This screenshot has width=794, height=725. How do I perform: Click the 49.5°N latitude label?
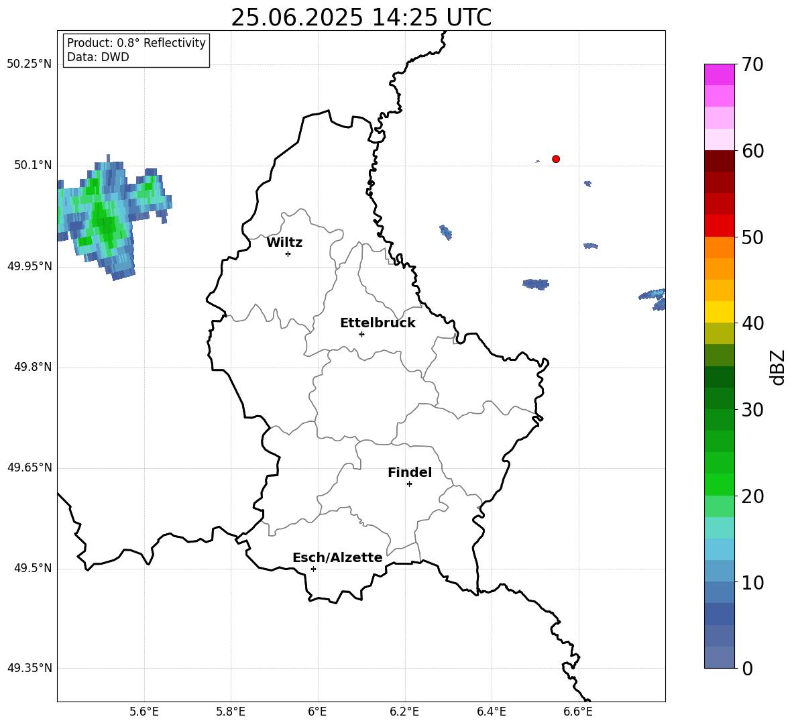pyautogui.click(x=32, y=568)
